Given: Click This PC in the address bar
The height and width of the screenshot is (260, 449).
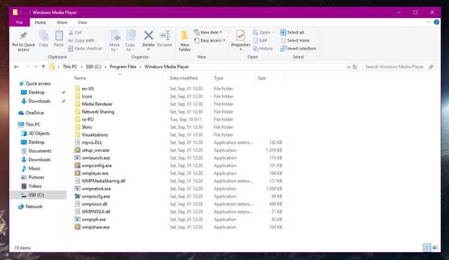Looking at the screenshot, I should point(70,67).
